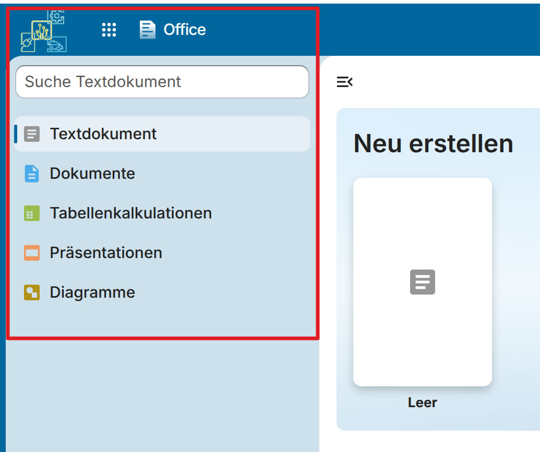Viewport: 540px width, 452px height.
Task: Click the green Tabellenkalkulationen spreadsheet icon
Action: tap(32, 213)
